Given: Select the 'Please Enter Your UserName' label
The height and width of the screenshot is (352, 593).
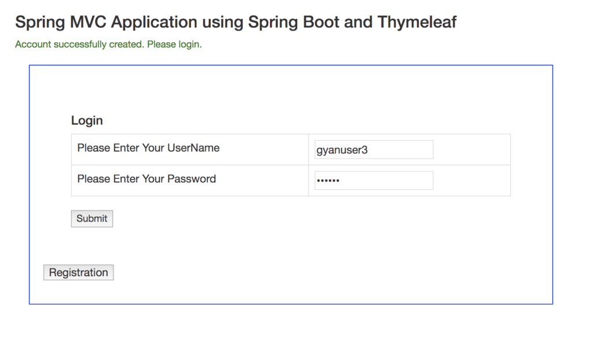Looking at the screenshot, I should coord(148,148).
